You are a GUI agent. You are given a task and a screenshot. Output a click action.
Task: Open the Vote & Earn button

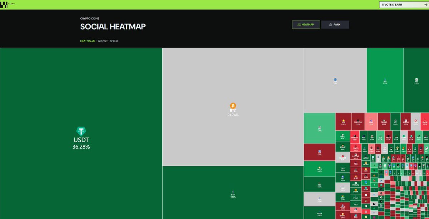[404, 5]
